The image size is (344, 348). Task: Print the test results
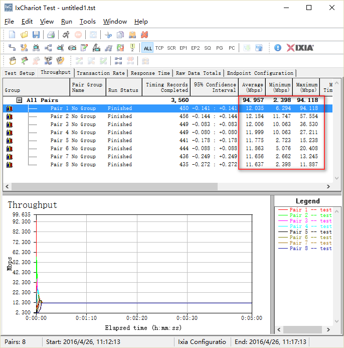[51, 35]
